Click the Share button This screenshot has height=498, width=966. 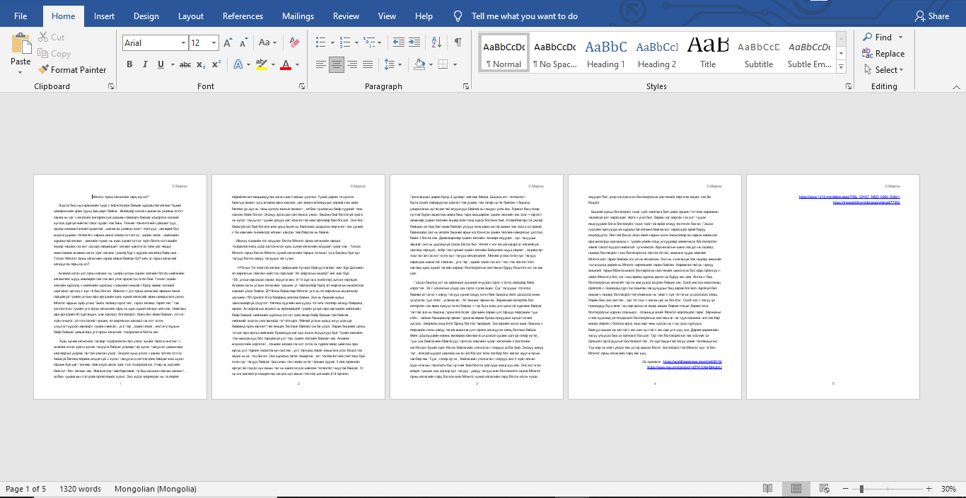[x=932, y=16]
